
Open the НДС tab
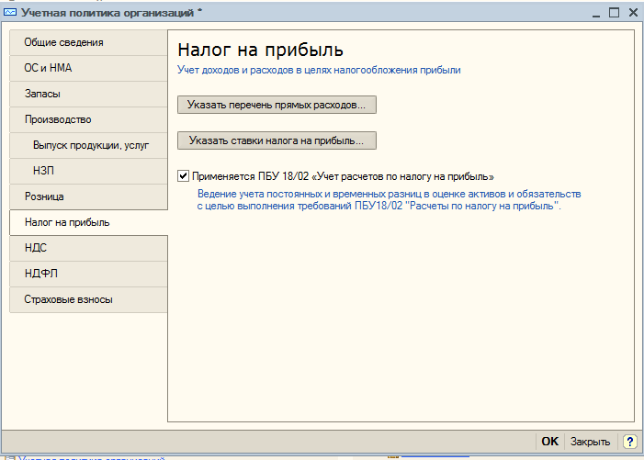(x=88, y=248)
